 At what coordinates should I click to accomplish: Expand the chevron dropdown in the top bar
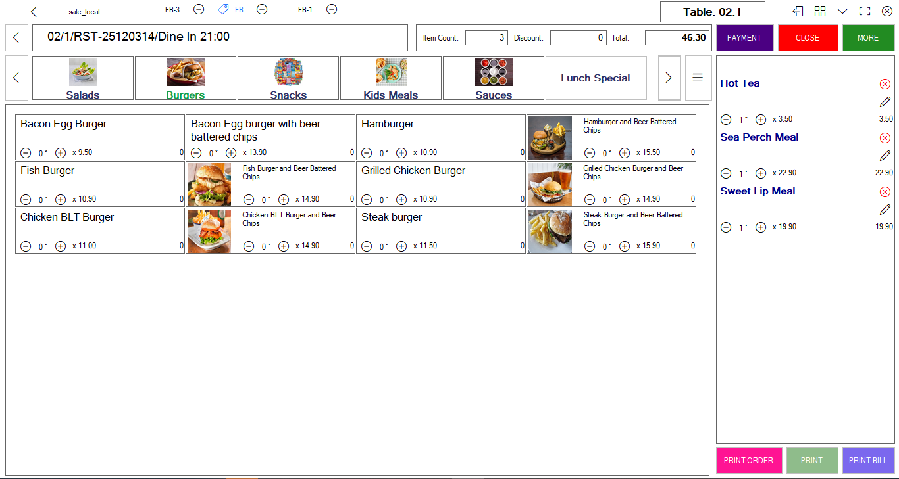point(842,11)
